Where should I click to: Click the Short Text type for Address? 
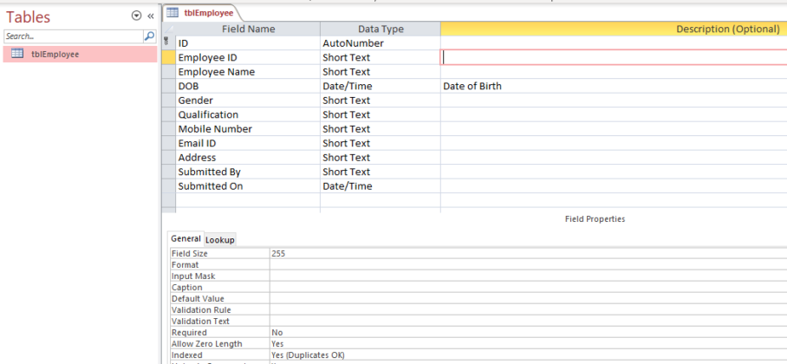point(380,158)
